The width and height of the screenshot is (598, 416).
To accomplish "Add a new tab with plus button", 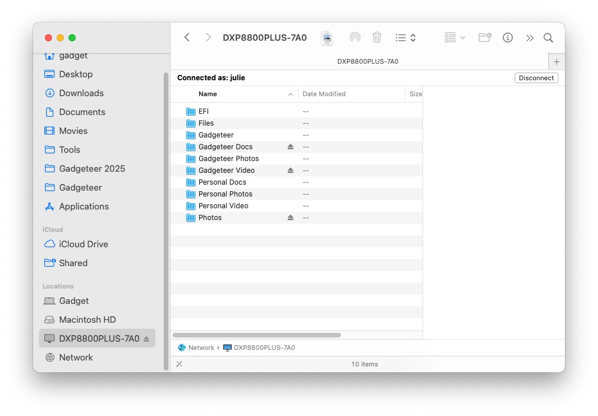I will (x=557, y=62).
